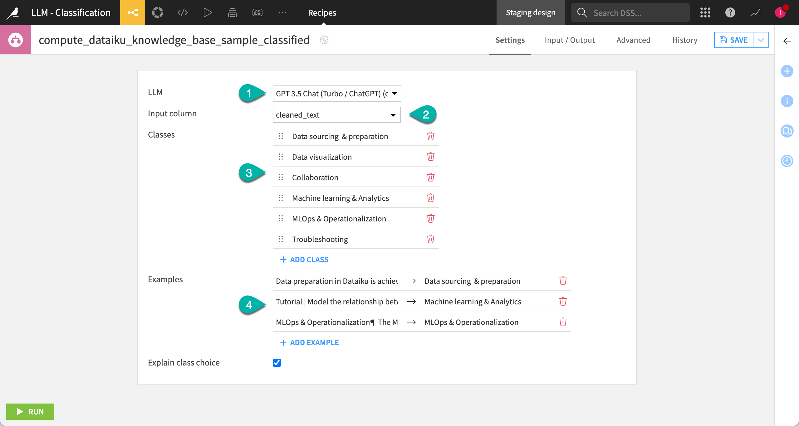Image resolution: width=799 pixels, height=426 pixels.
Task: Delete the Tutorial model relationship example
Action: coord(563,302)
